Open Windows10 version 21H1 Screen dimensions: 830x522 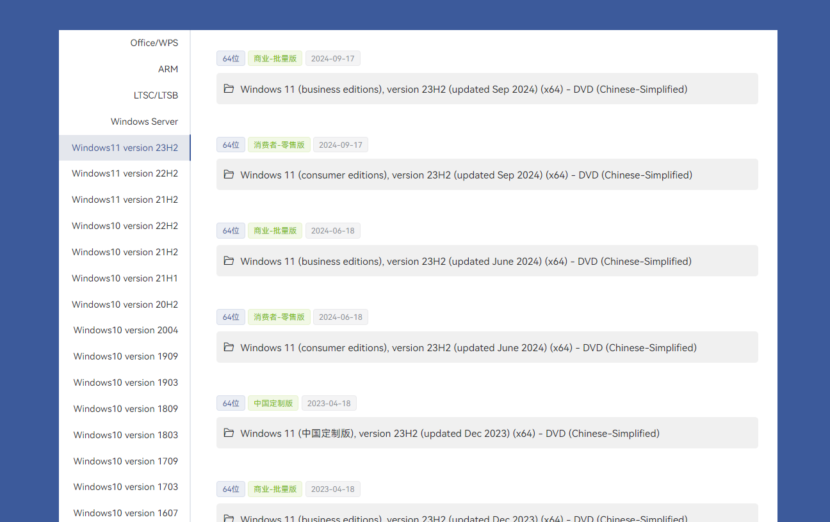[125, 278]
